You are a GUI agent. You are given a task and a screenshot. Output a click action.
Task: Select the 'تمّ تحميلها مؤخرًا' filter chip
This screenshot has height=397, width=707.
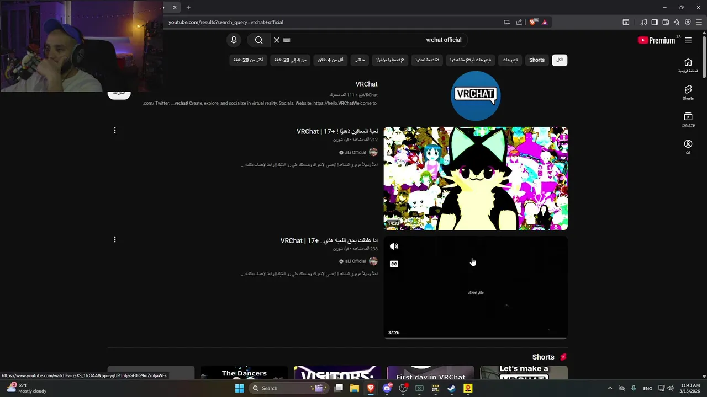point(391,60)
